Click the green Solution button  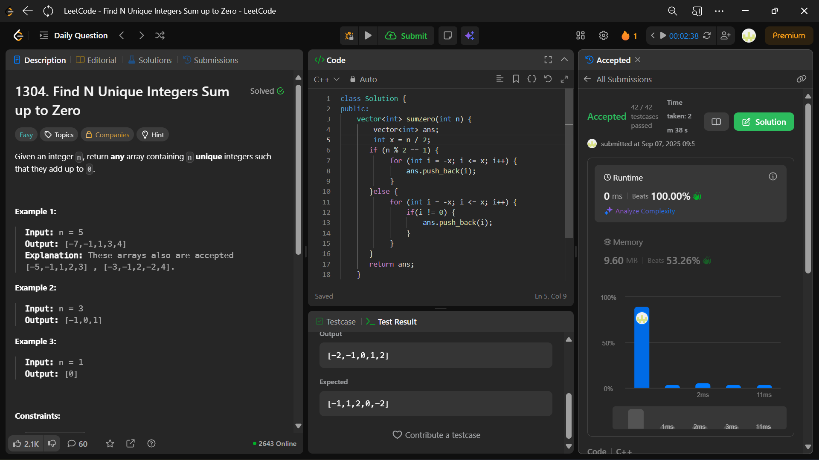coord(764,122)
